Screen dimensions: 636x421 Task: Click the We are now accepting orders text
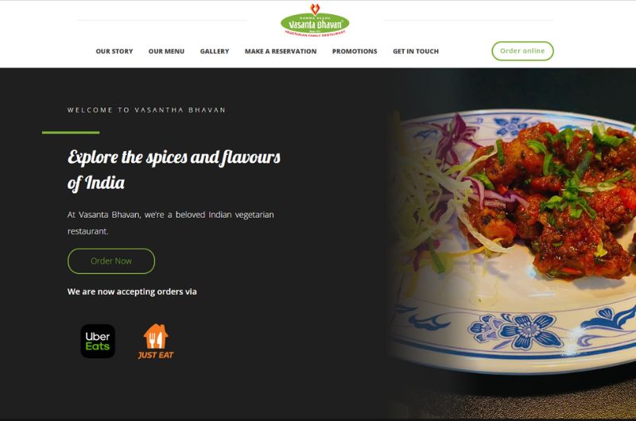[x=132, y=292]
